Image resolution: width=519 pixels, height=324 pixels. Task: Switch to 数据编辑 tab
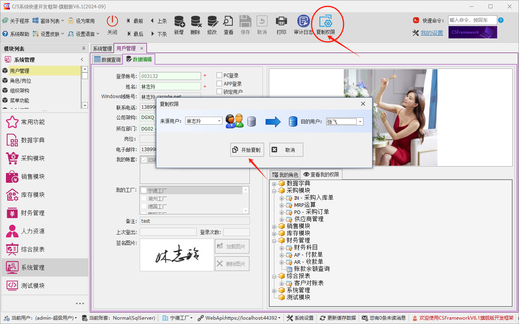coord(139,59)
